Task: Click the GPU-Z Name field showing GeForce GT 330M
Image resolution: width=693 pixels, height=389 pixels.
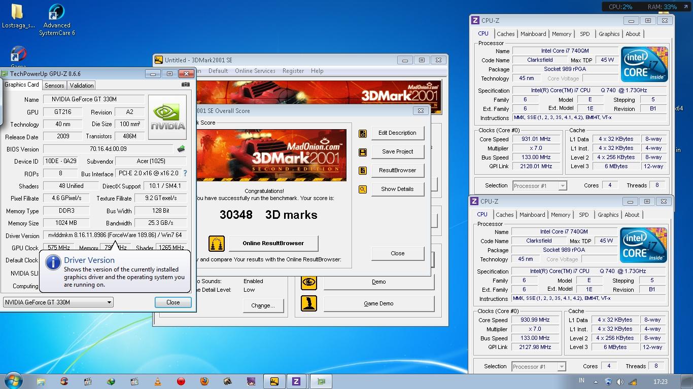Action: pos(94,99)
